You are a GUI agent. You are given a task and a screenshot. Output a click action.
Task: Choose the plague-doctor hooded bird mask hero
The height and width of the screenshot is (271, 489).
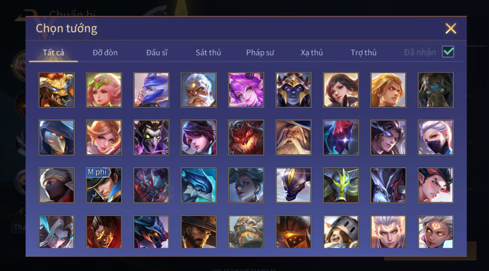click(56, 137)
